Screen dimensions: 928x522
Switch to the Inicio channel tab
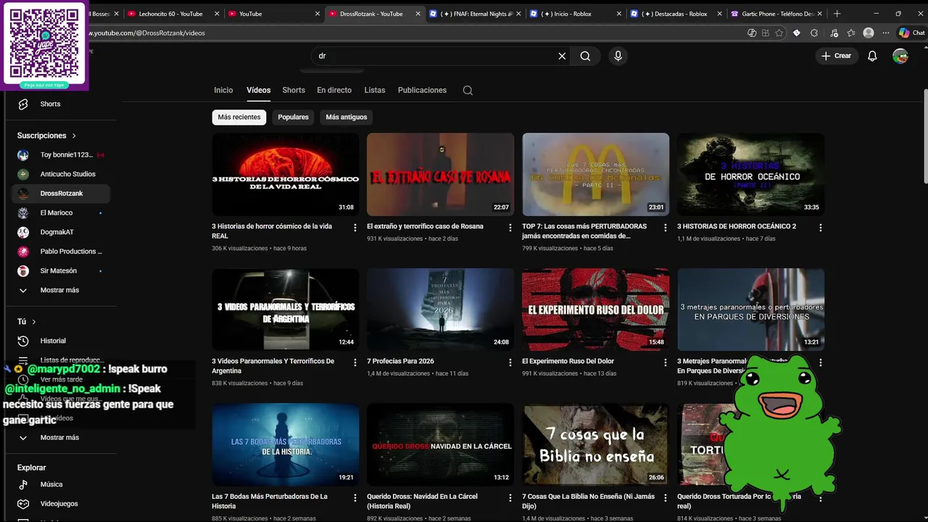pyautogui.click(x=223, y=91)
